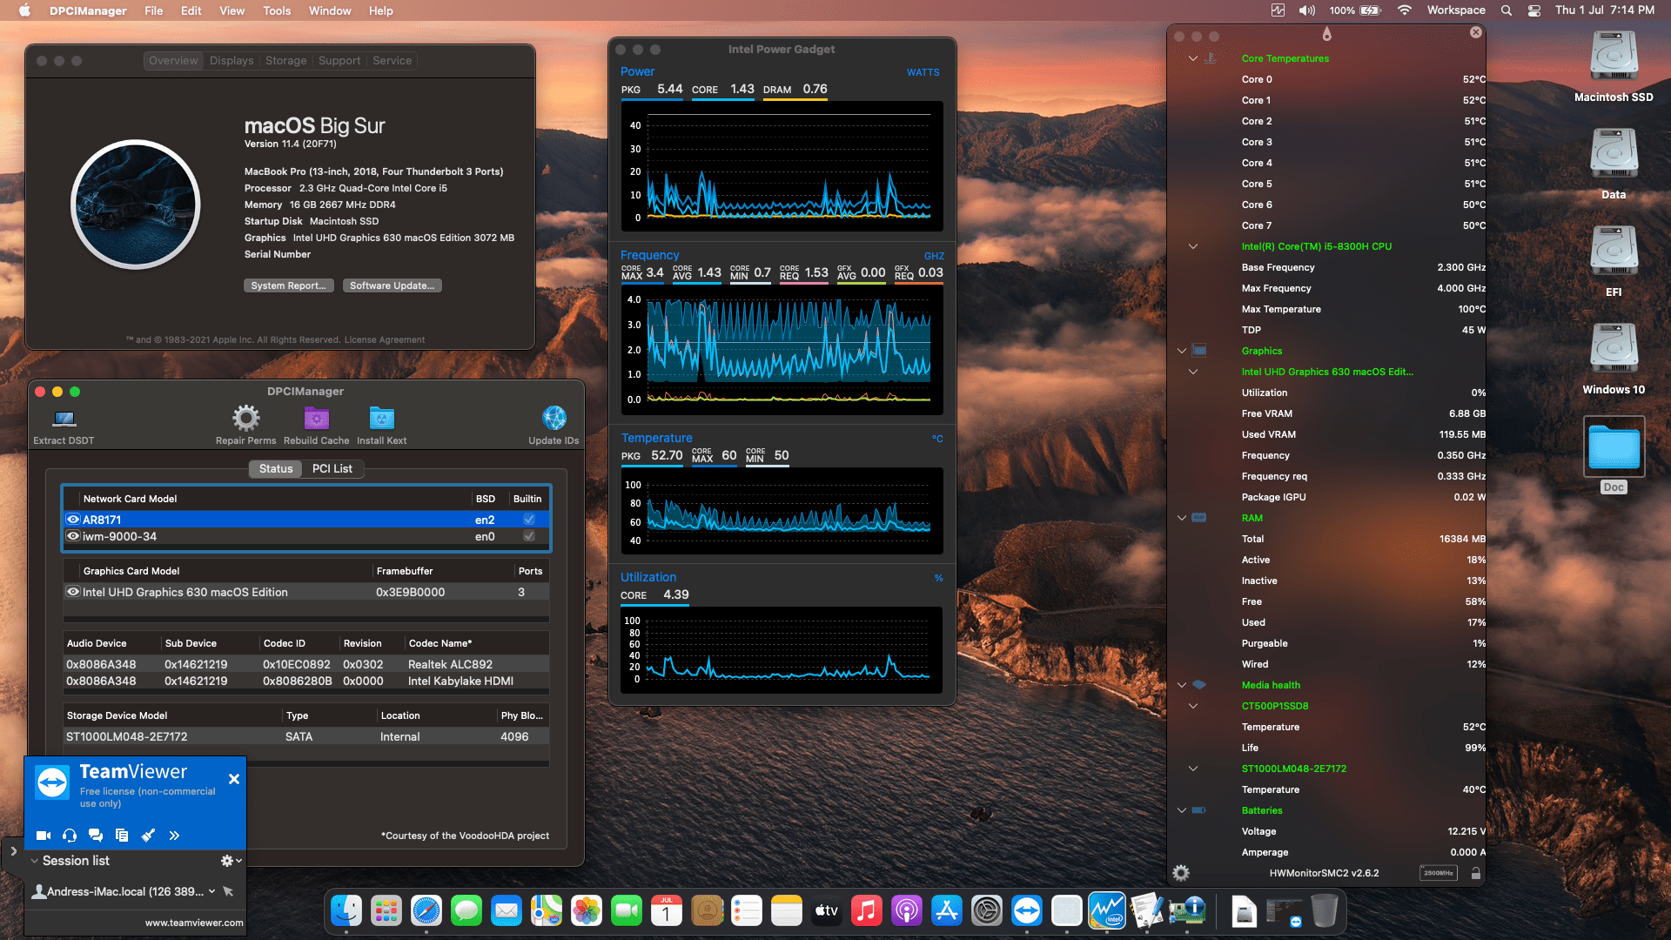The height and width of the screenshot is (940, 1671).
Task: Click the TeamViewer double-arrow more icon
Action: [x=174, y=836]
